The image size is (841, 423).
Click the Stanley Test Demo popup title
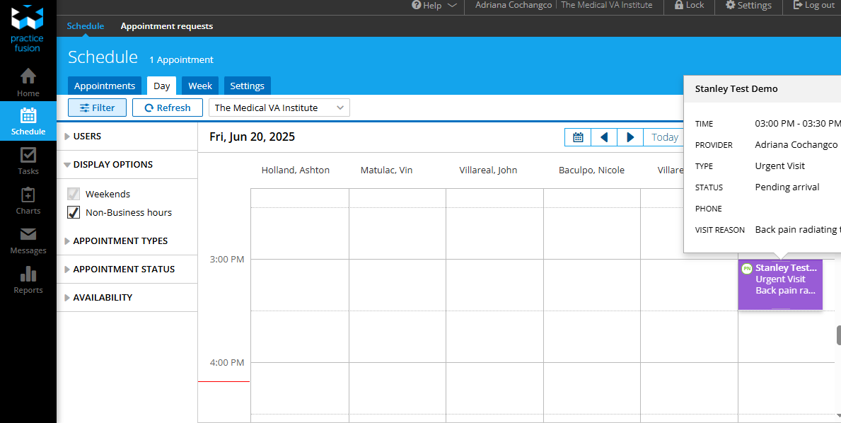pyautogui.click(x=736, y=88)
